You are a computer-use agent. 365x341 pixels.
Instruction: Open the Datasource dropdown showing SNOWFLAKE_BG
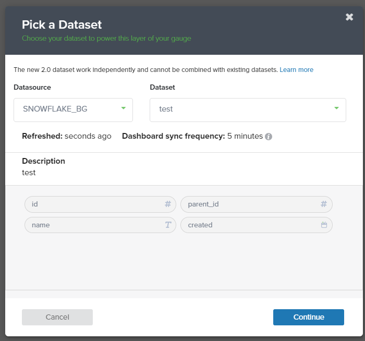[73, 109]
